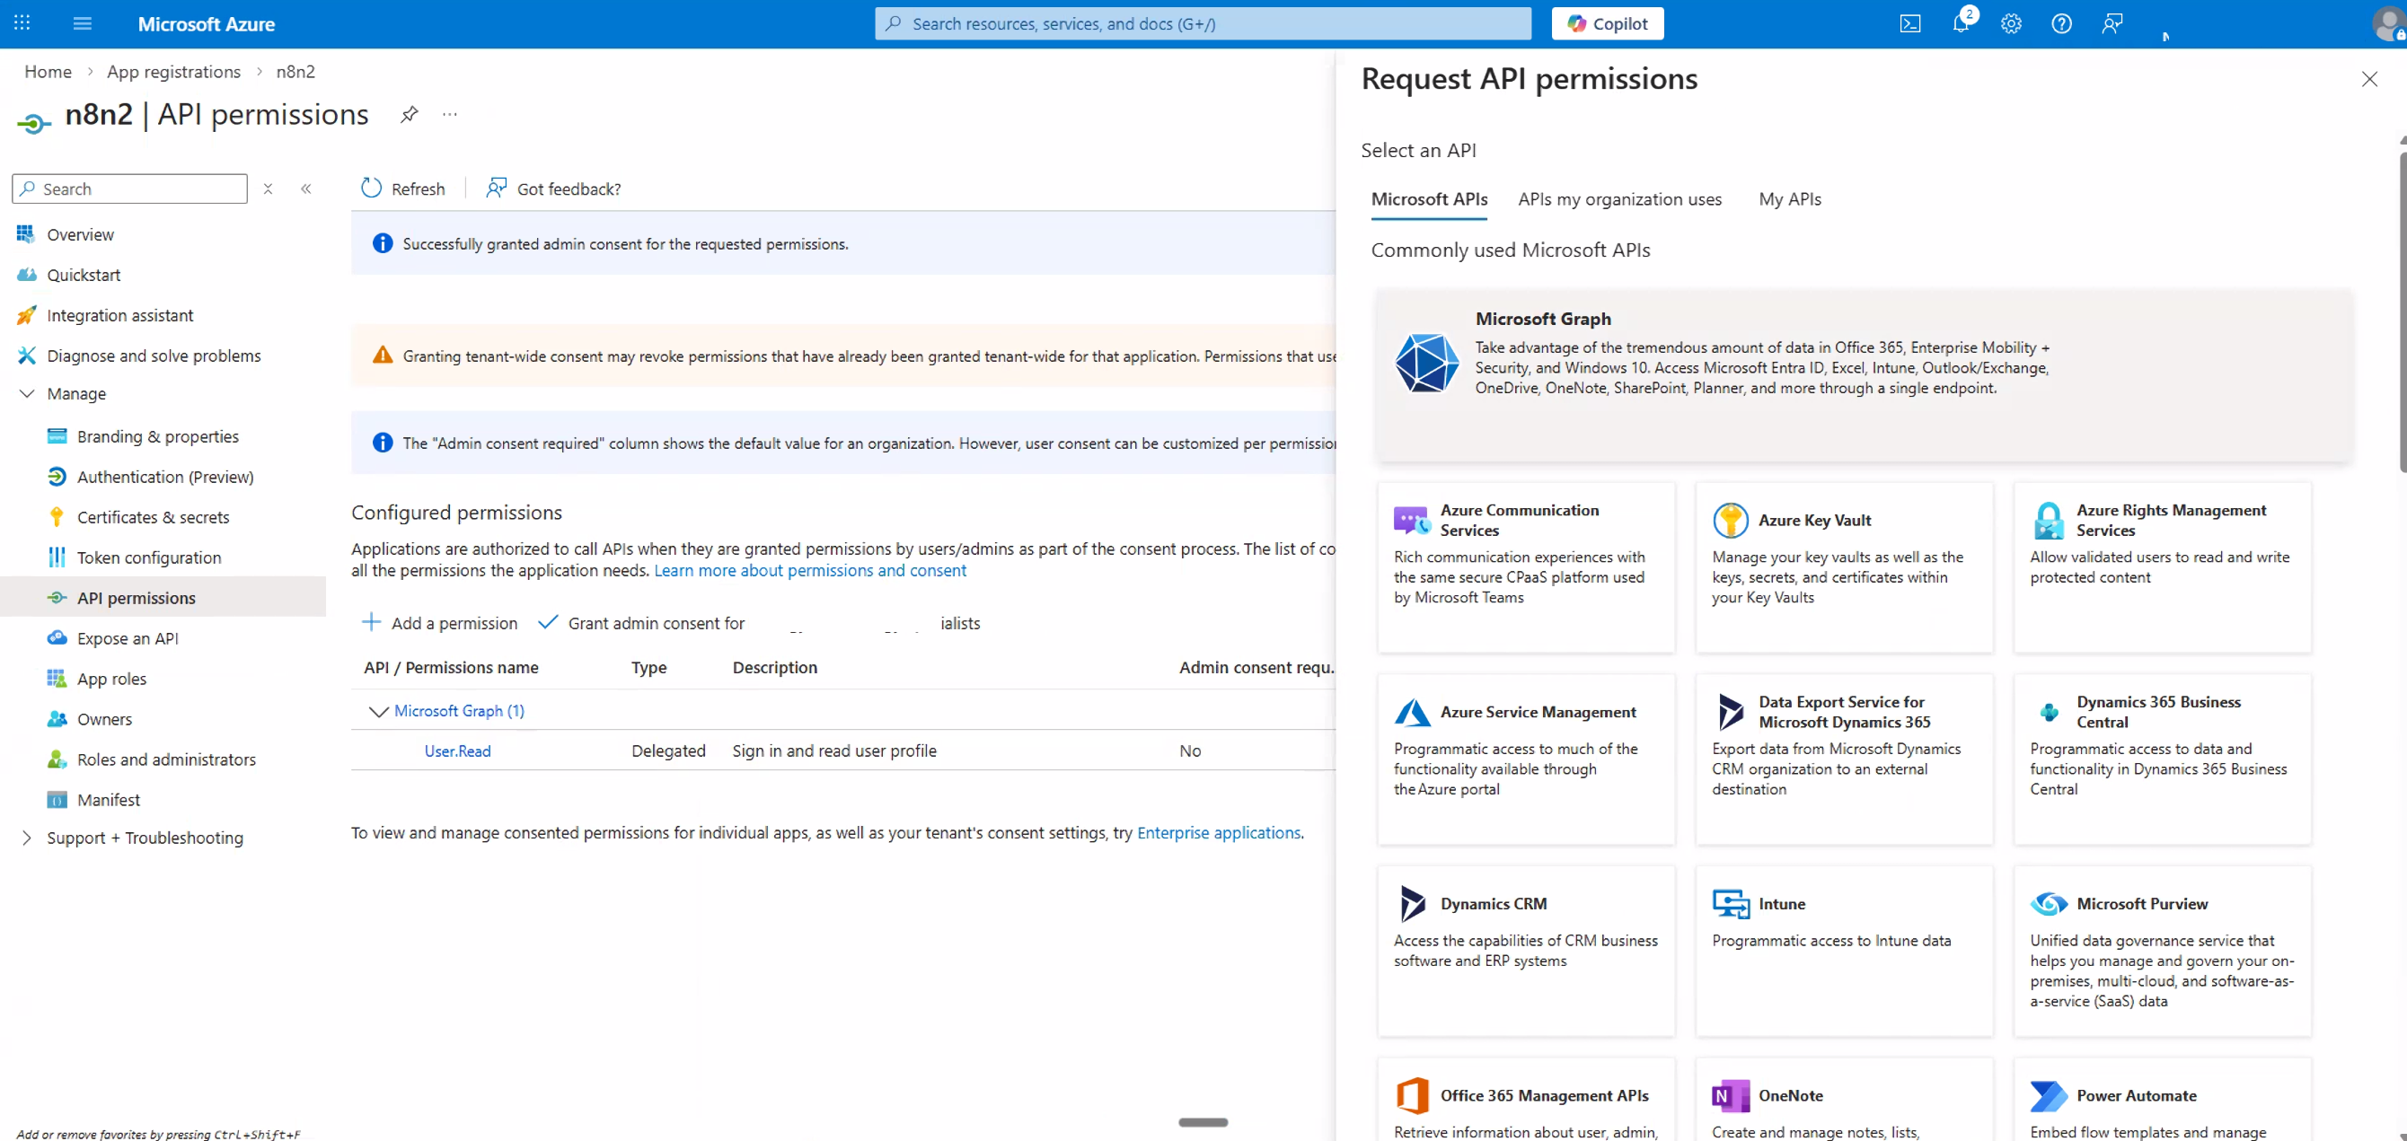Switch to APIs my organization uses tab

tap(1619, 198)
